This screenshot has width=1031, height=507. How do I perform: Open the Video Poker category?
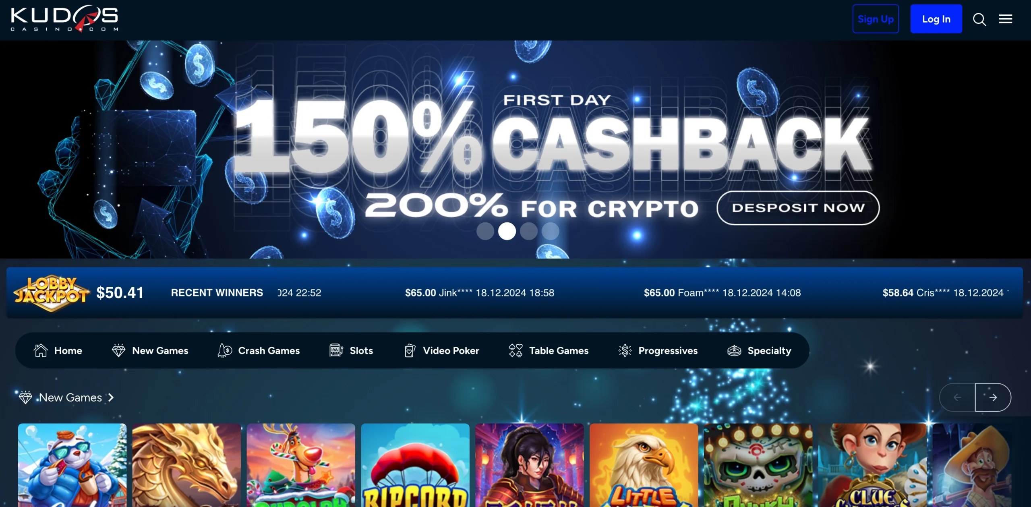coord(441,350)
